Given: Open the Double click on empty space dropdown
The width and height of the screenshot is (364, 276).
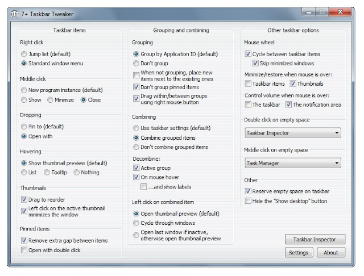Looking at the screenshot, I should click(293, 133).
